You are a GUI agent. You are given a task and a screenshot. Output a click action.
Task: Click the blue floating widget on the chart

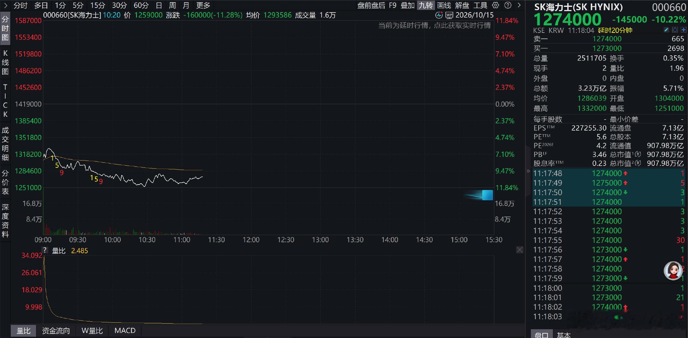point(487,195)
